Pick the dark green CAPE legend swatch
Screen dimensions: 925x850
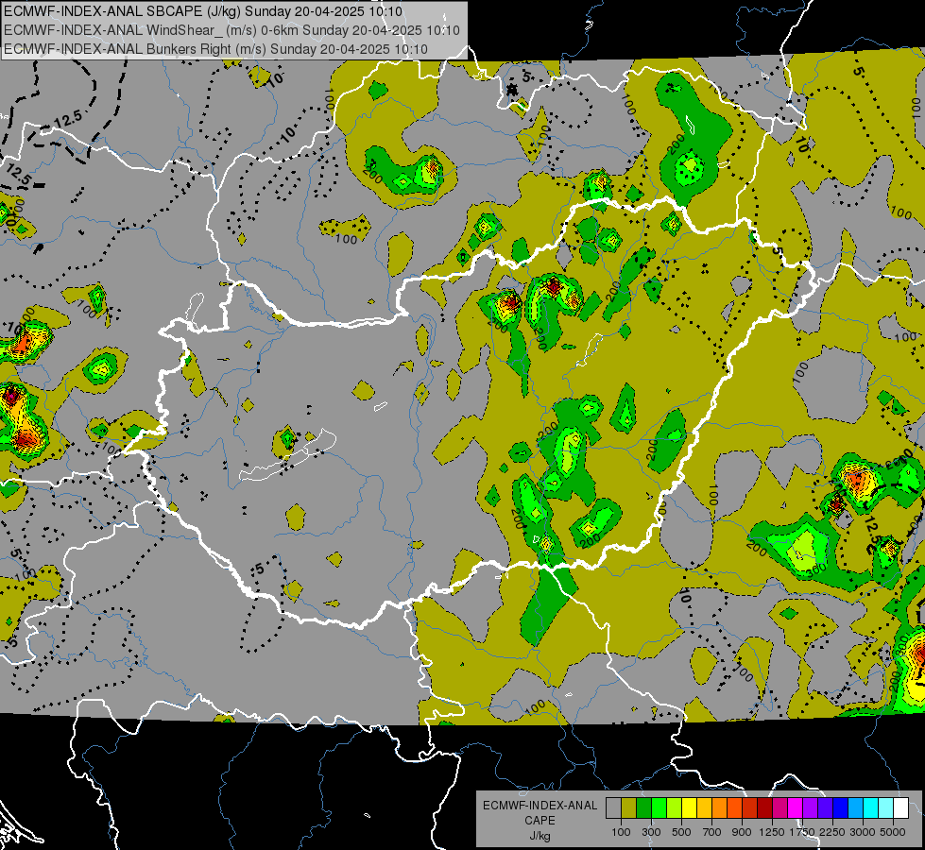coord(643,807)
